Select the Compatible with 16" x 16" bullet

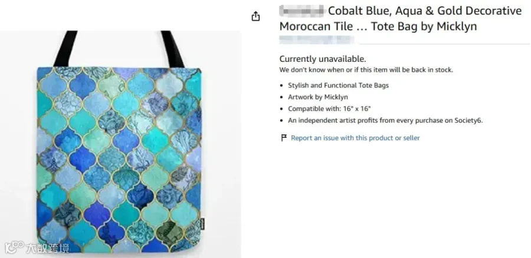click(x=329, y=108)
